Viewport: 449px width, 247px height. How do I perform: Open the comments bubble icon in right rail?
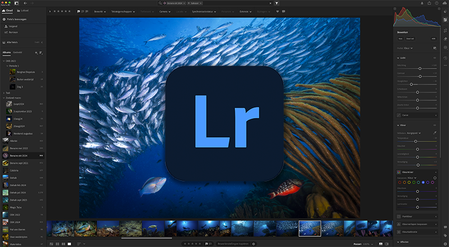pos(445,227)
